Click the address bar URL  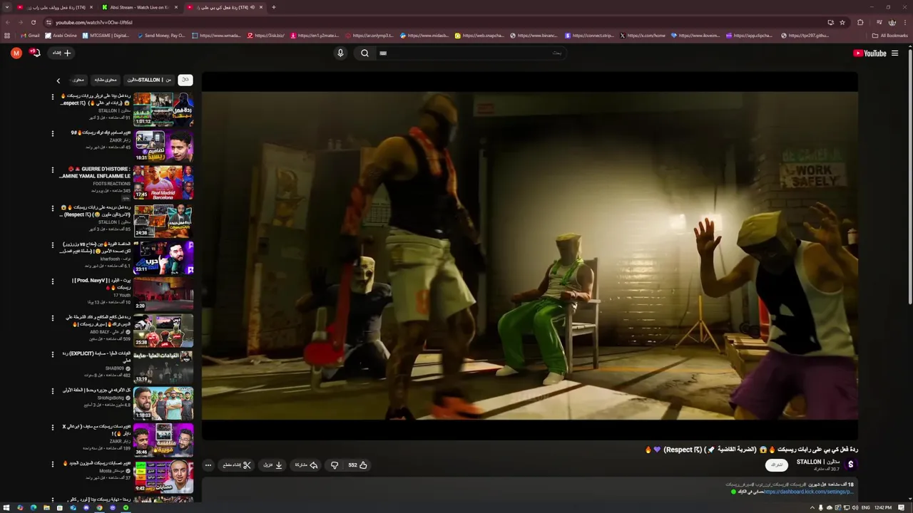coord(94,22)
